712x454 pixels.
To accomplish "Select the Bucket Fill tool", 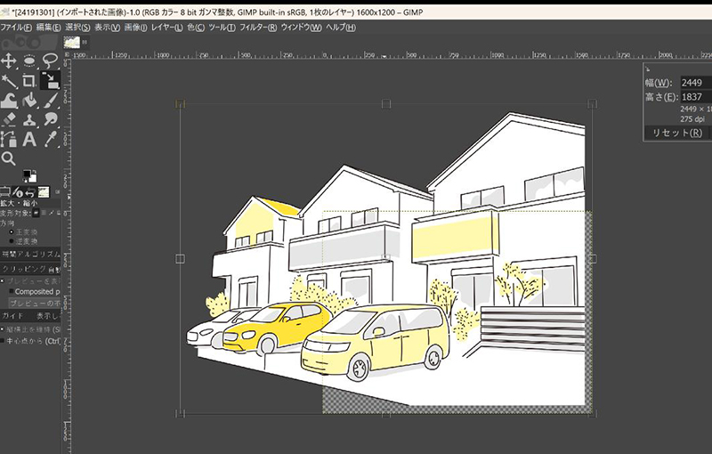I will [x=29, y=100].
